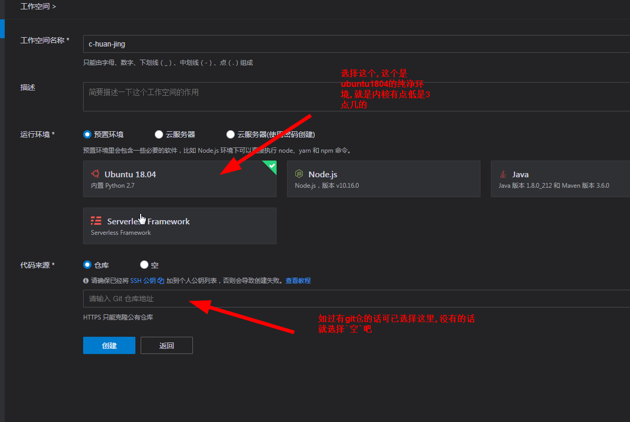Click the 工作空间名称 field containing c-huan-jing
Image resolution: width=630 pixels, height=422 pixels.
pyautogui.click(x=356, y=44)
